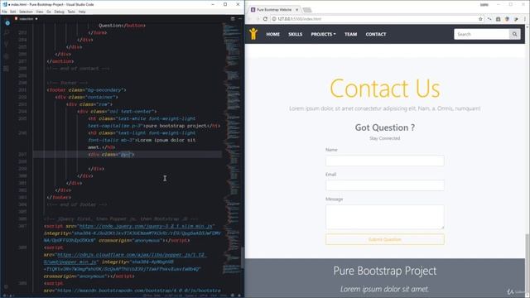This screenshot has height=298, width=530.
Task: Open the Go menu in VS Code
Action: 49,12
